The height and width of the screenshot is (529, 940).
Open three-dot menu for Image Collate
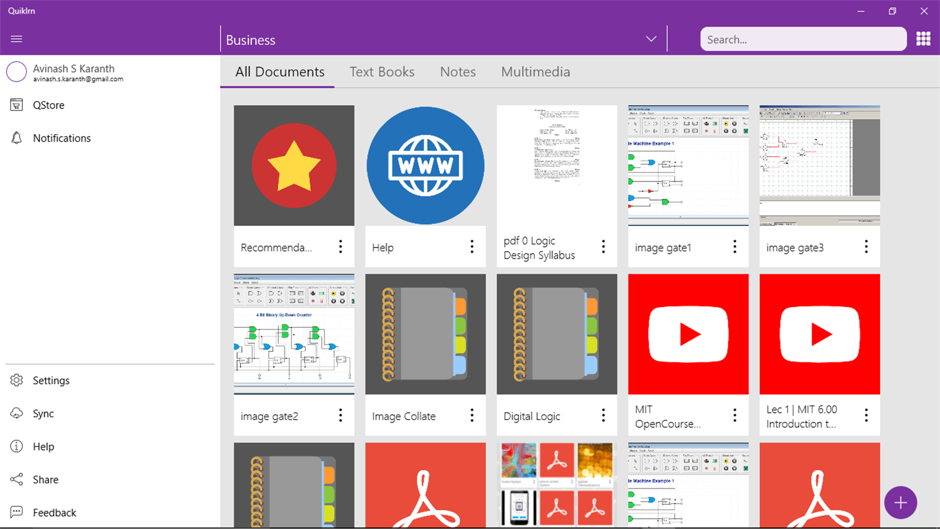[x=472, y=415]
